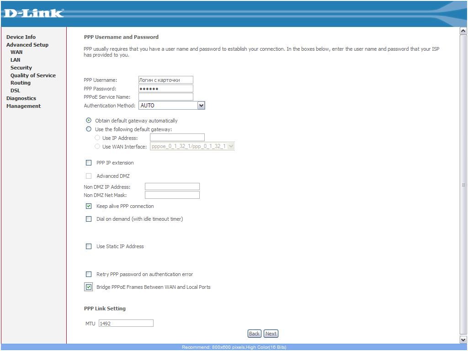Click the gateway IP Address field
This screenshot has height=351, width=468.
pyautogui.click(x=177, y=137)
